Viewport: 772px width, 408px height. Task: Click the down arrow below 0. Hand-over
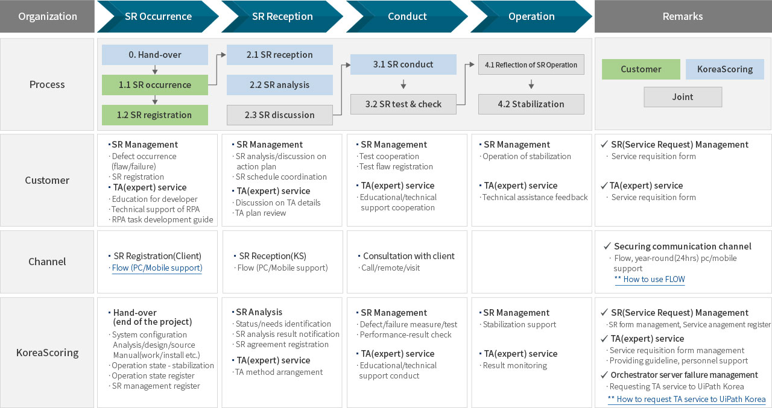(155, 69)
